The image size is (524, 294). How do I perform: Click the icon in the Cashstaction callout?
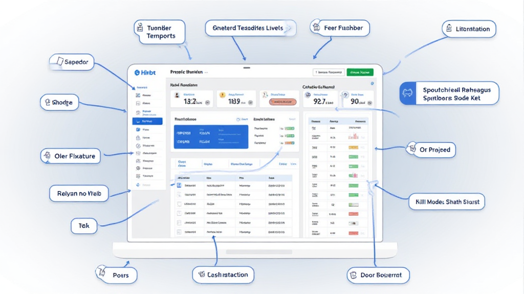(200, 275)
